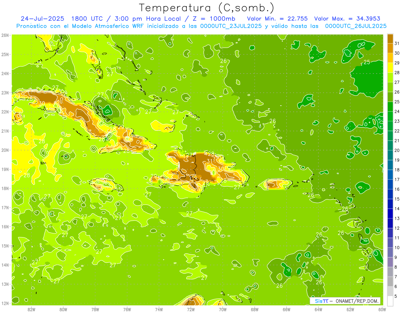Click the "20N" latitude axis label

point(5,150)
